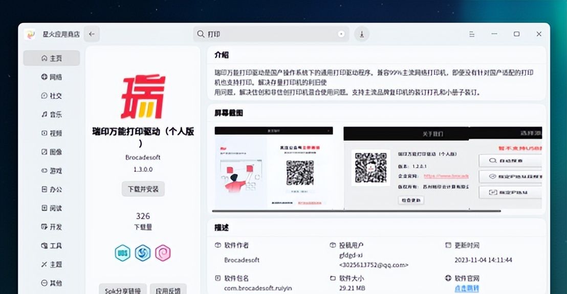Click the 更新时间 calendar icon

point(448,245)
